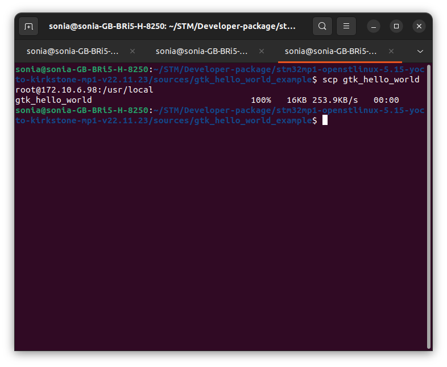Click the 'root@172.10.6.98:/usr/local' text

point(84,90)
